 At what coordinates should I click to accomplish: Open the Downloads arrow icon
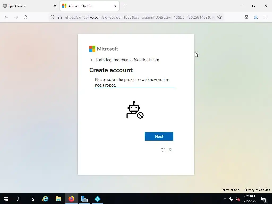[x=256, y=17]
